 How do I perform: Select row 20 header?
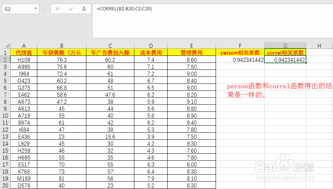5,185
